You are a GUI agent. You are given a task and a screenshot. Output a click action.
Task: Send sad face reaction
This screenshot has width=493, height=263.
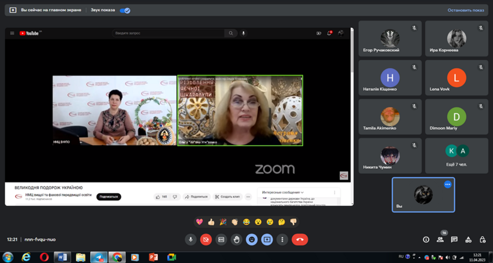click(270, 222)
